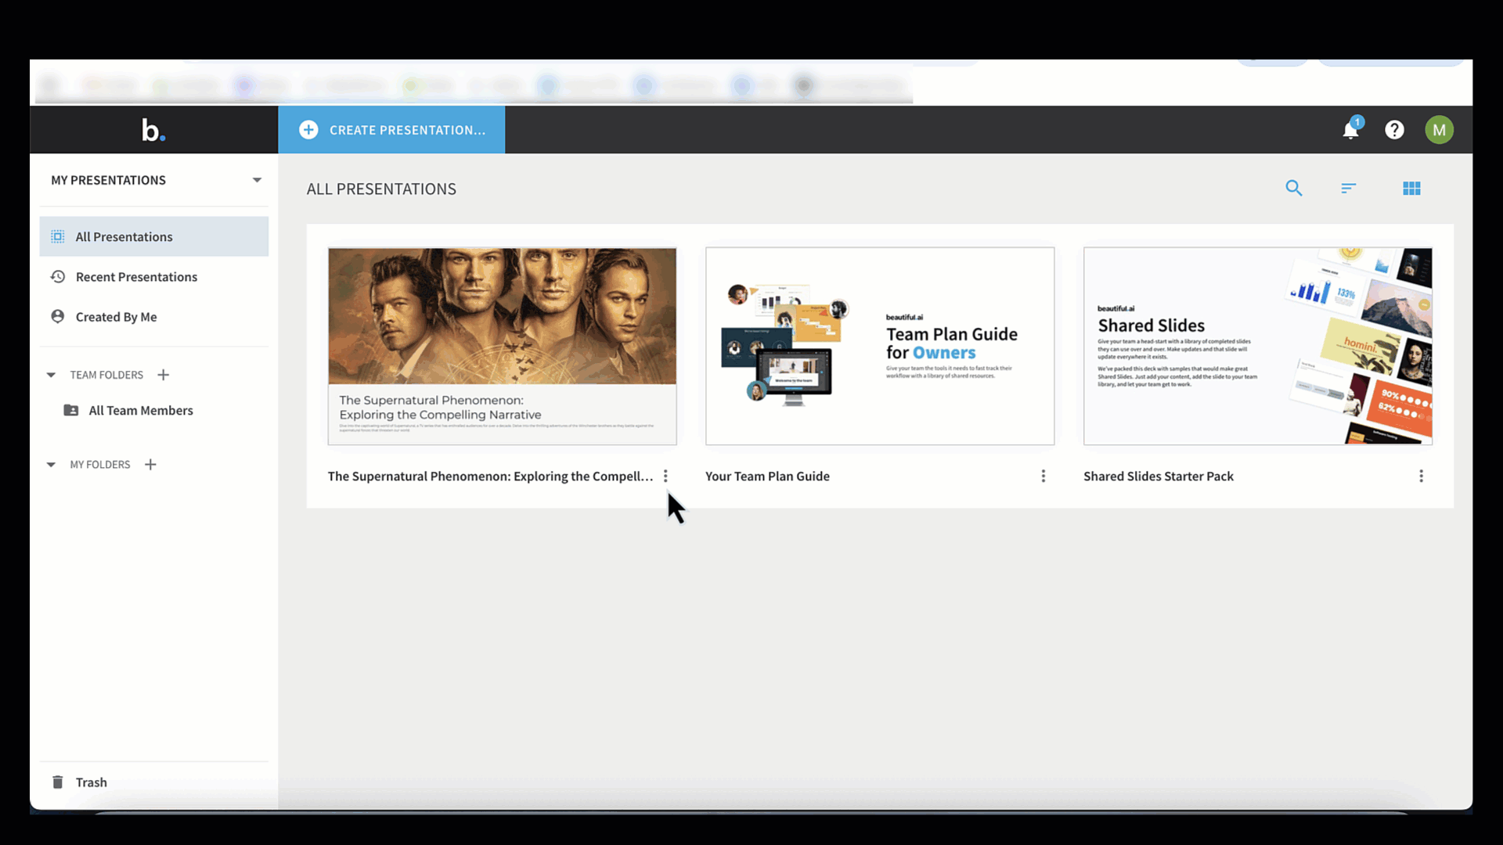Collapse the My Folders section
1503x845 pixels.
[x=51, y=465]
